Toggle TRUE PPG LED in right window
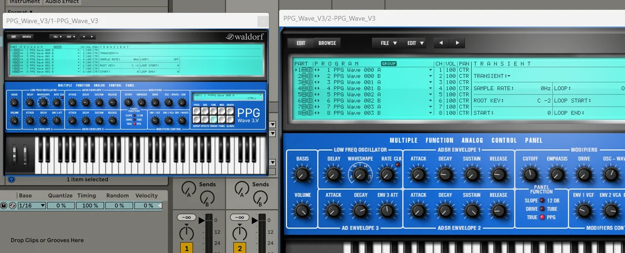Screen dimensions: 625x253 [542, 217]
